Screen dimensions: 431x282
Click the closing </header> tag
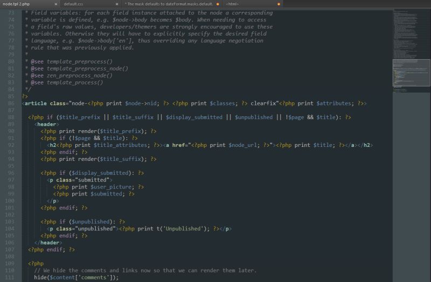[x=48, y=243]
